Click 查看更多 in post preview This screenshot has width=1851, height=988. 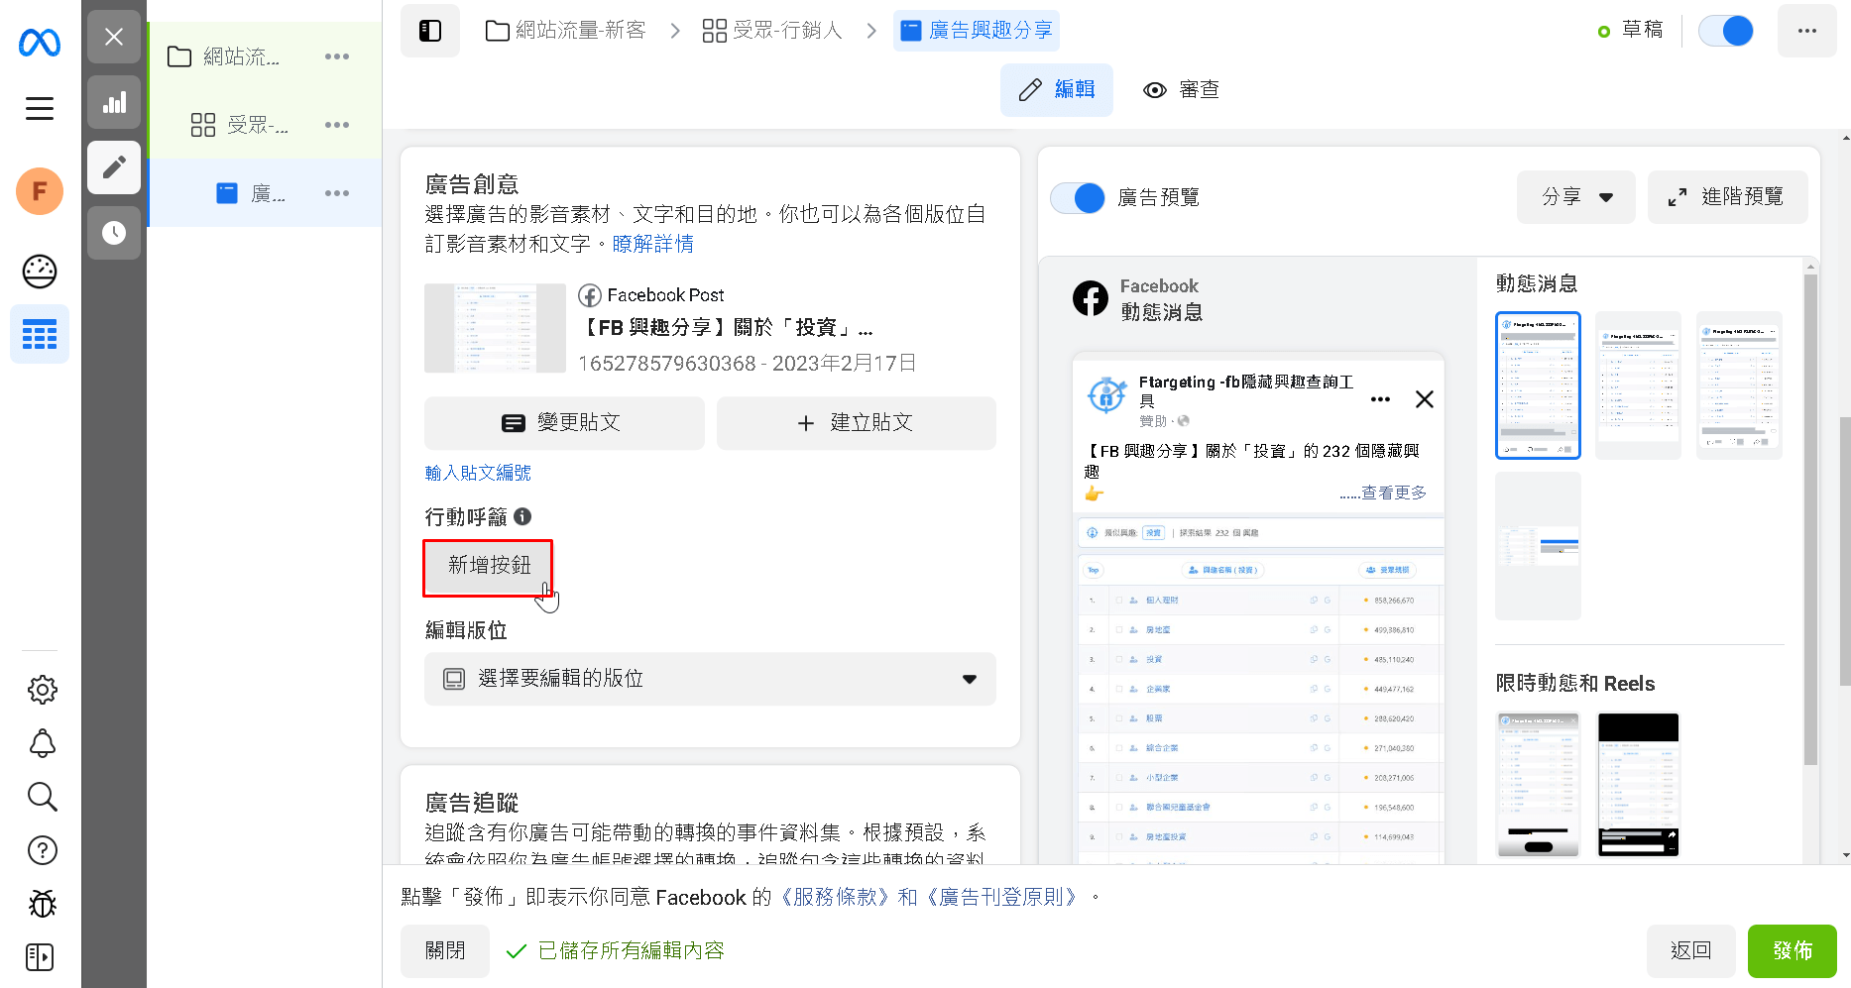click(x=1393, y=493)
